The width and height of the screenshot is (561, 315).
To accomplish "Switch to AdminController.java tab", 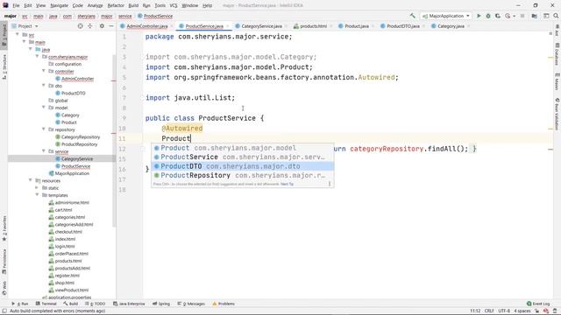I will pyautogui.click(x=147, y=26).
